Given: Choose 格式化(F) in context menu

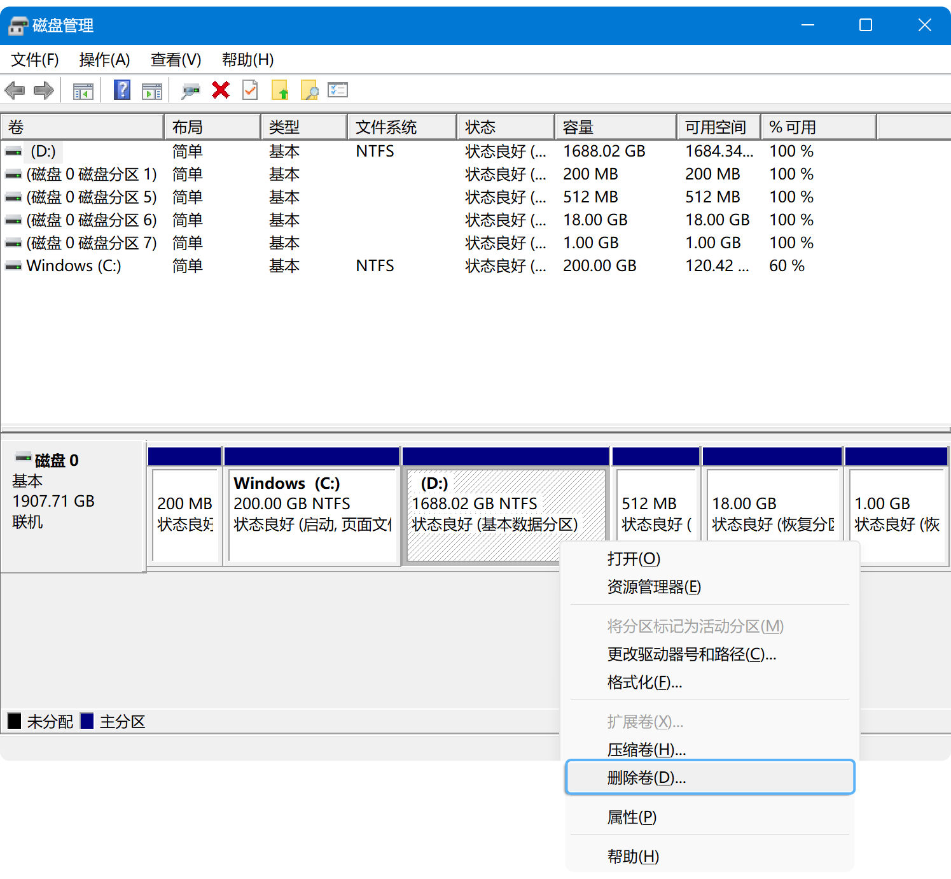Looking at the screenshot, I should (644, 682).
